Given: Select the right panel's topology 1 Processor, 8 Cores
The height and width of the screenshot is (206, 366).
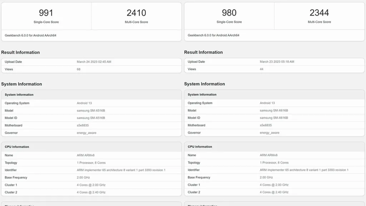Looking at the screenshot, I should [x=274, y=163].
